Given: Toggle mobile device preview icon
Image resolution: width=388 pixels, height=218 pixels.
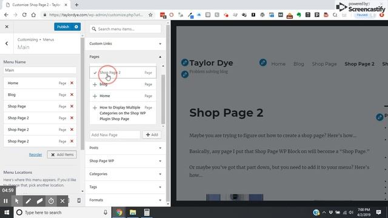Looking at the screenshot, I should [79, 200].
